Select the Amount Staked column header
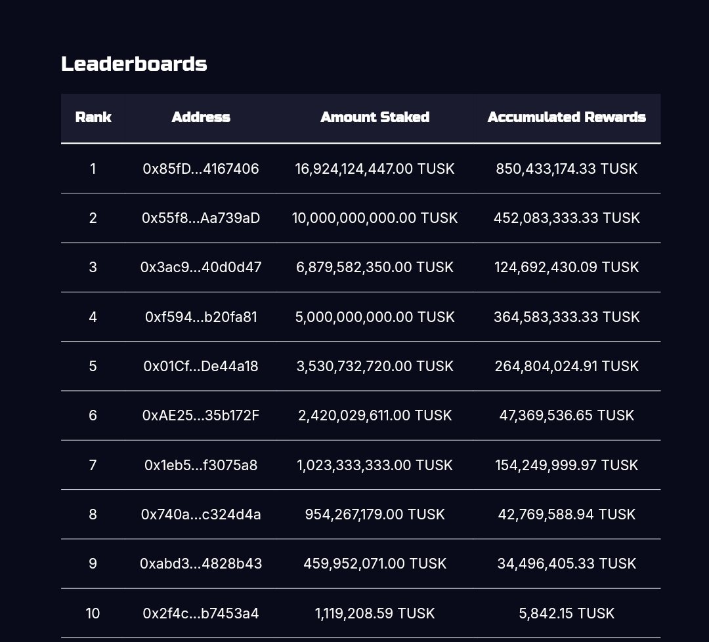 pos(375,117)
